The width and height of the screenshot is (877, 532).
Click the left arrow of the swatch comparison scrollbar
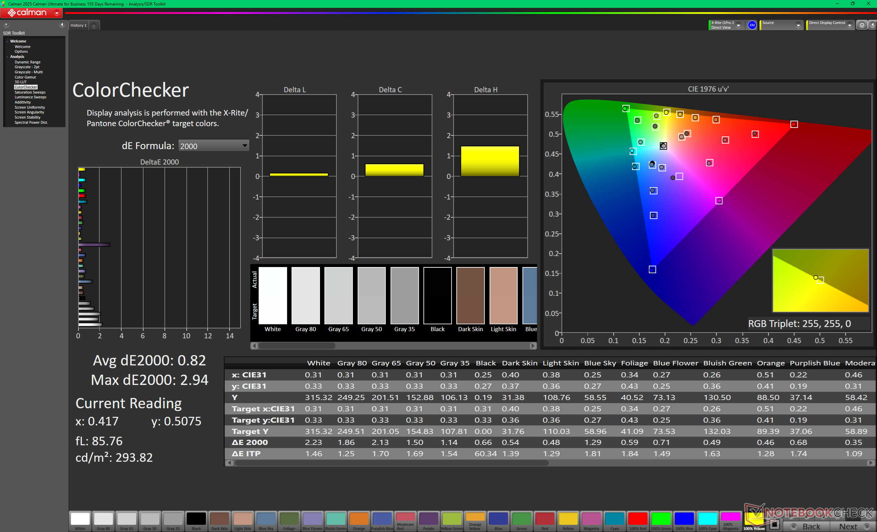click(254, 346)
